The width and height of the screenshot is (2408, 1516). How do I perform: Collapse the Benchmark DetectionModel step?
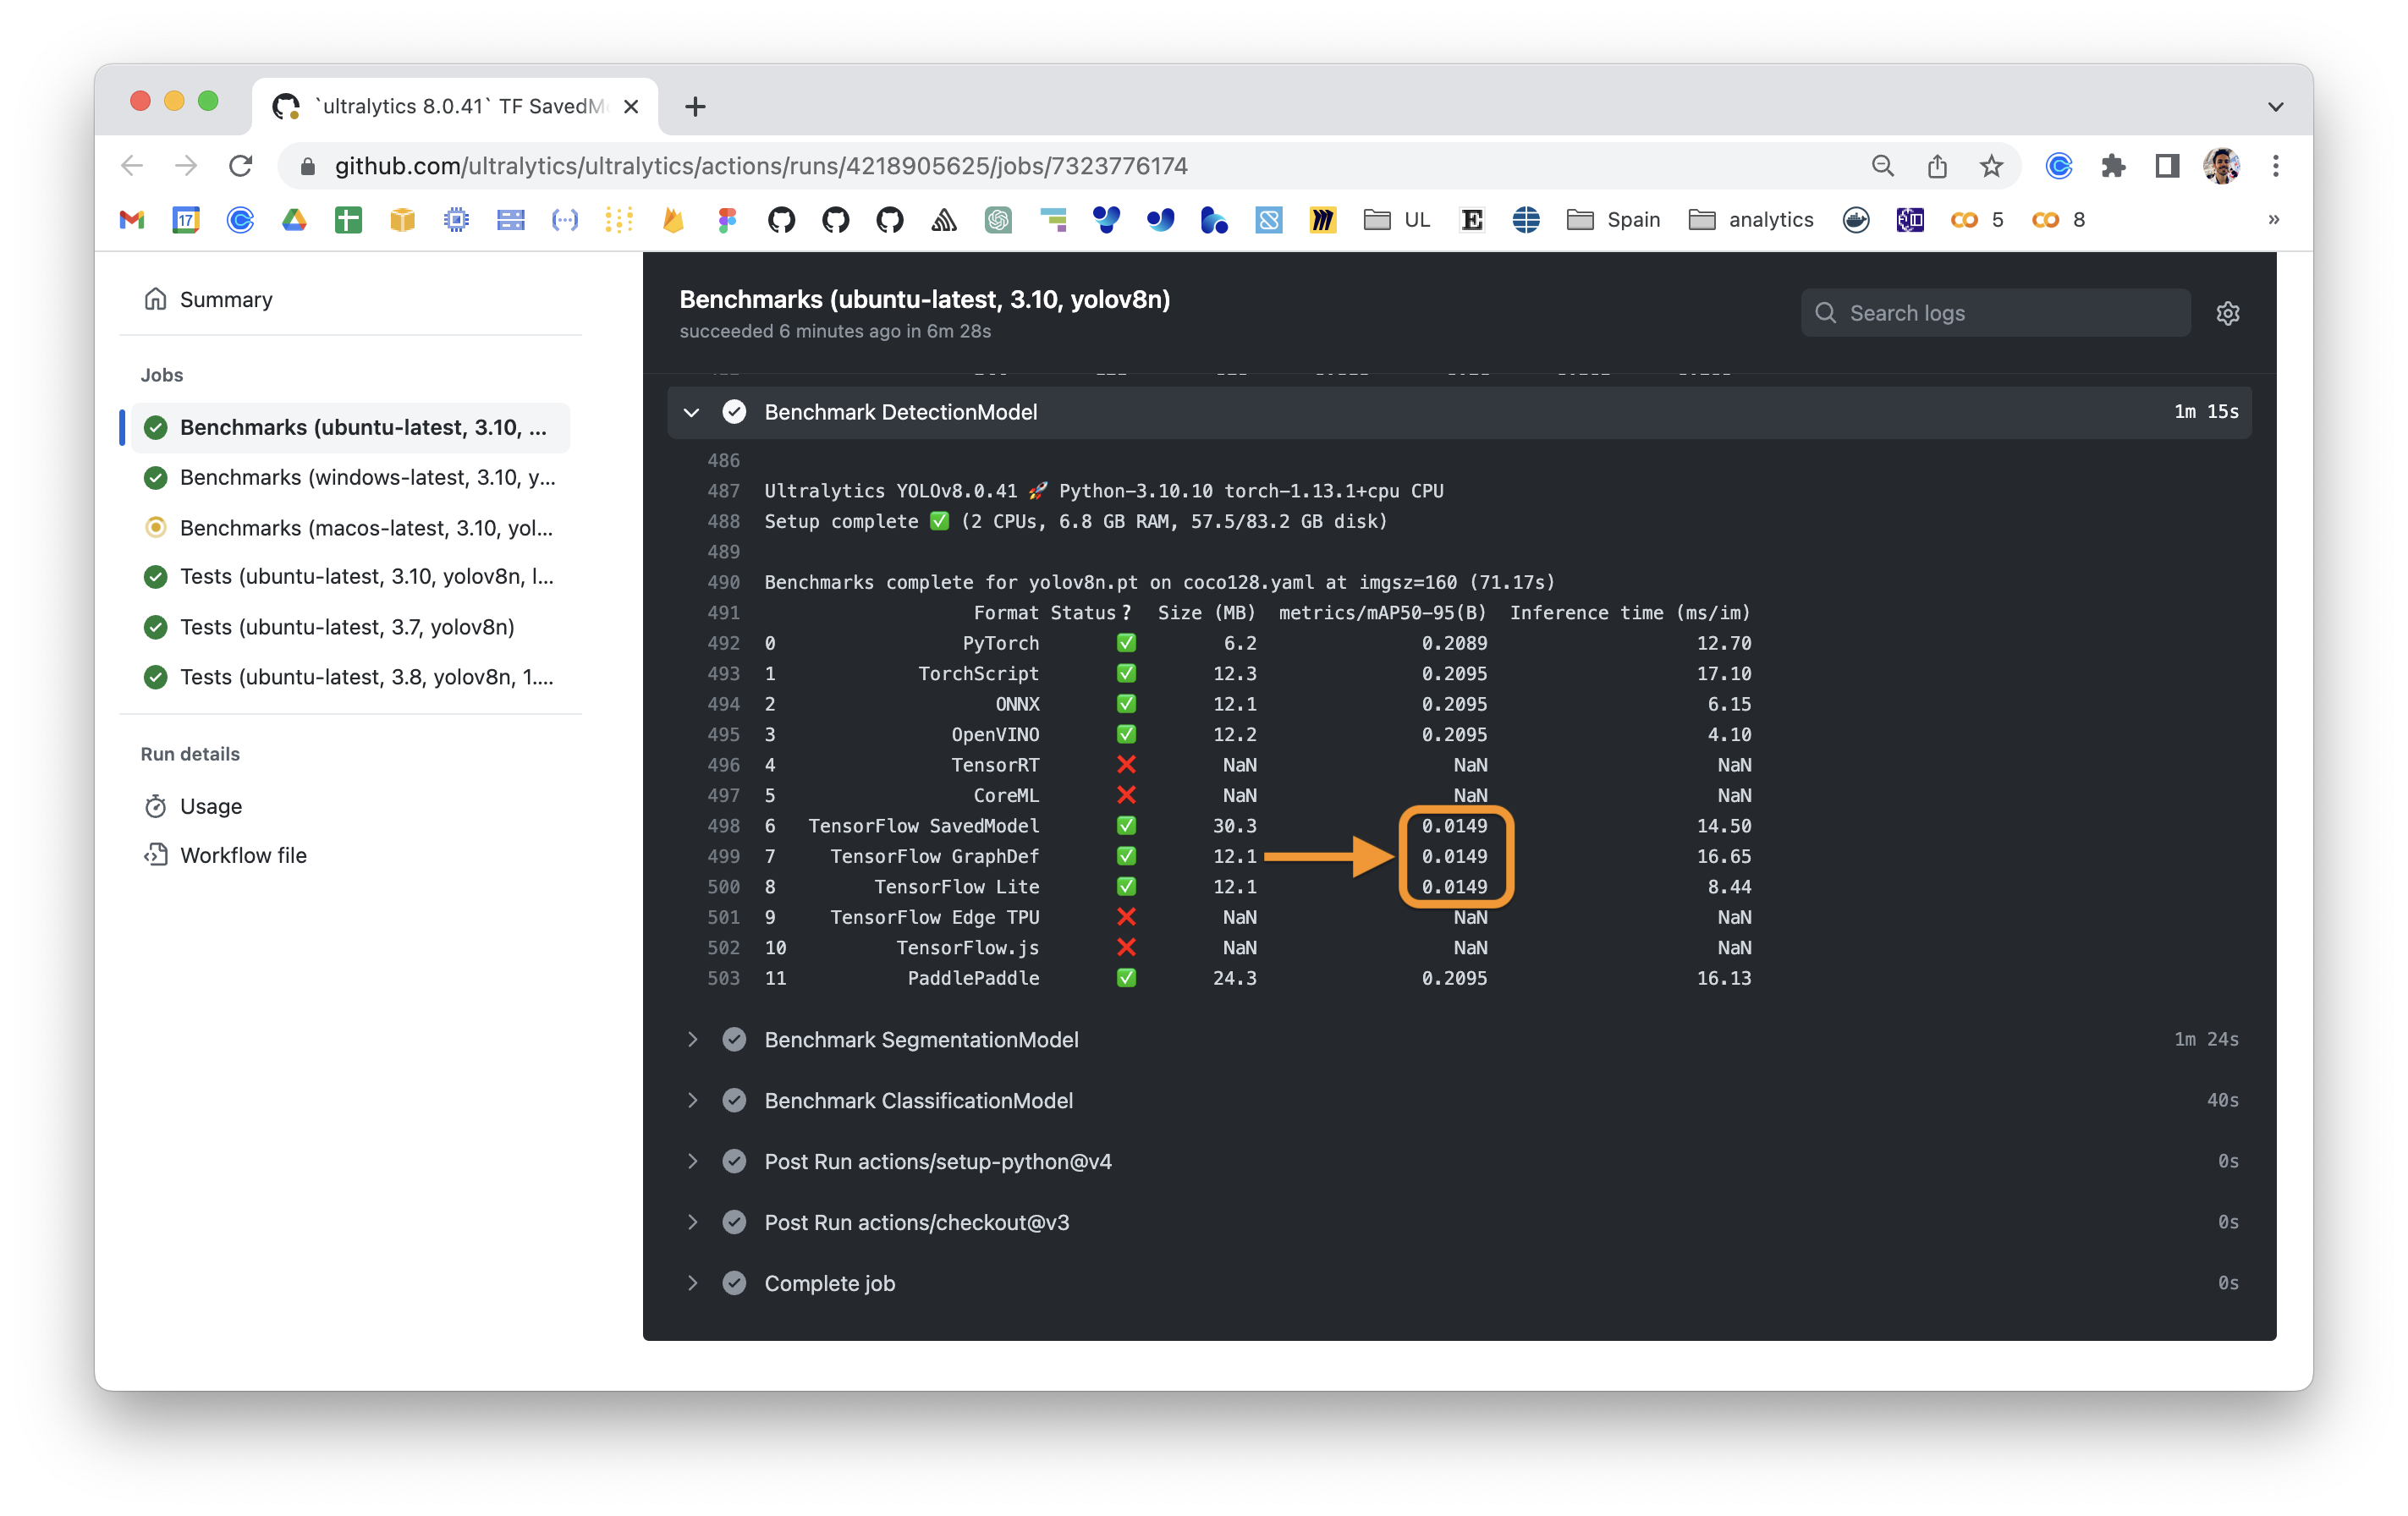click(692, 412)
